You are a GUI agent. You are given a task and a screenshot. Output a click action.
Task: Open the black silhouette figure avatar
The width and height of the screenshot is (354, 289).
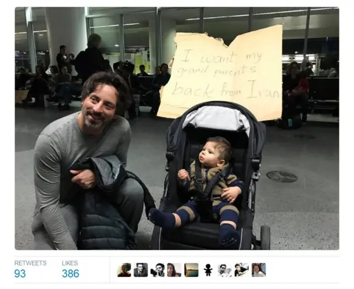pos(208,270)
